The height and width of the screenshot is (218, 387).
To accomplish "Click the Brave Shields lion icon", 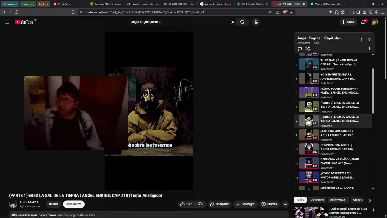I will [x=285, y=12].
